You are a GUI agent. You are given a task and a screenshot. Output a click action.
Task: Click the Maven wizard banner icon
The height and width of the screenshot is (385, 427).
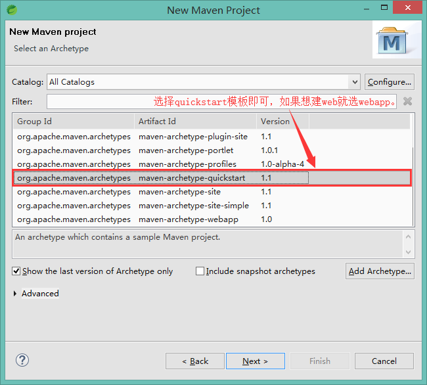[392, 41]
